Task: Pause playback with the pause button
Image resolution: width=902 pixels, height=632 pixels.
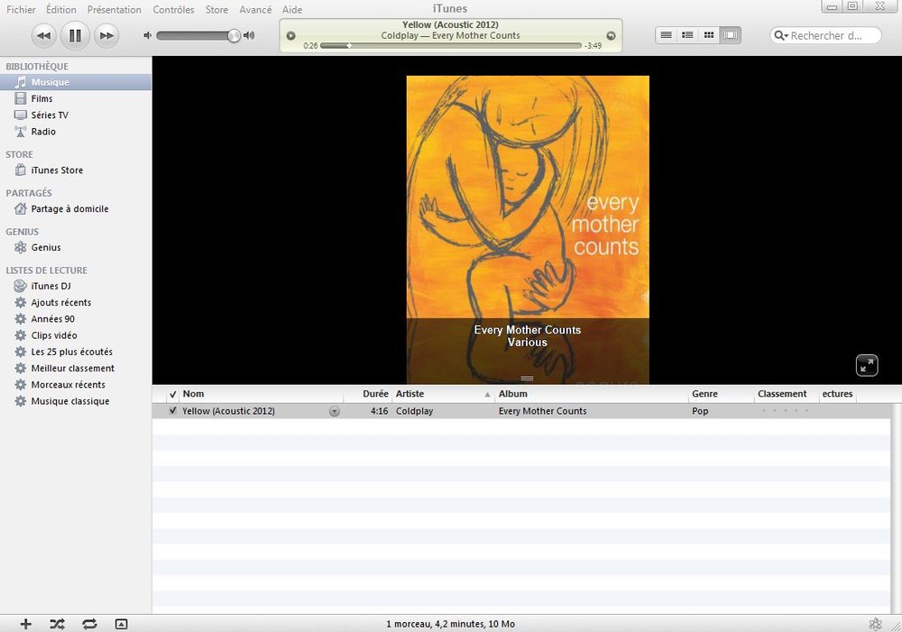Action: (75, 36)
